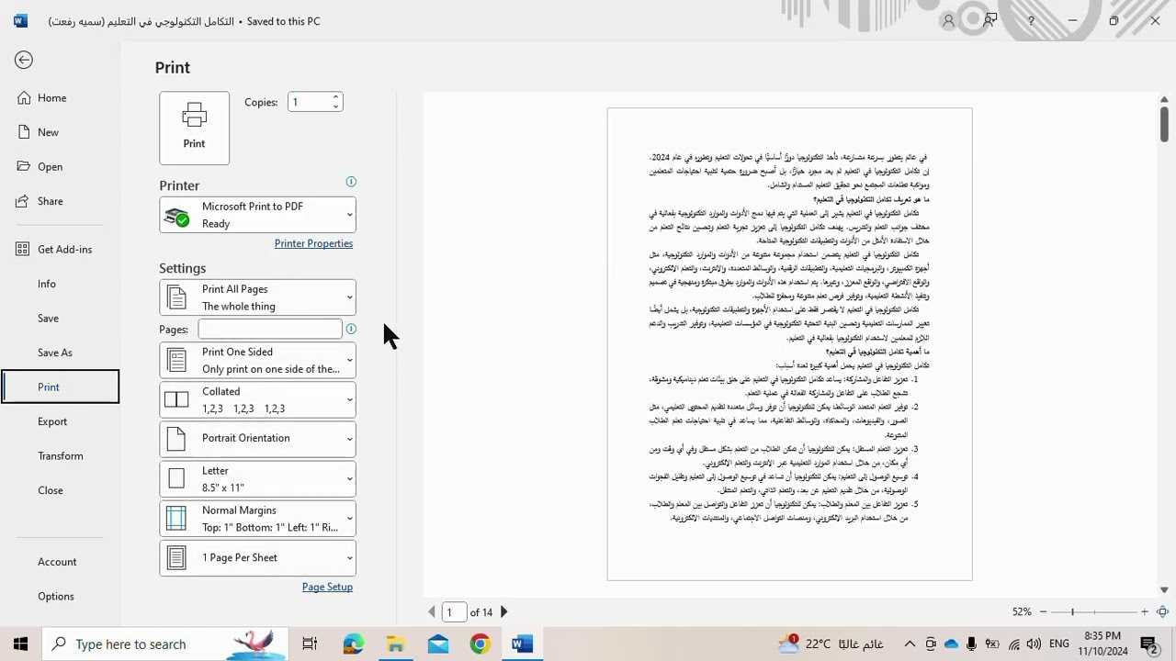Go to the Open page

50,166
